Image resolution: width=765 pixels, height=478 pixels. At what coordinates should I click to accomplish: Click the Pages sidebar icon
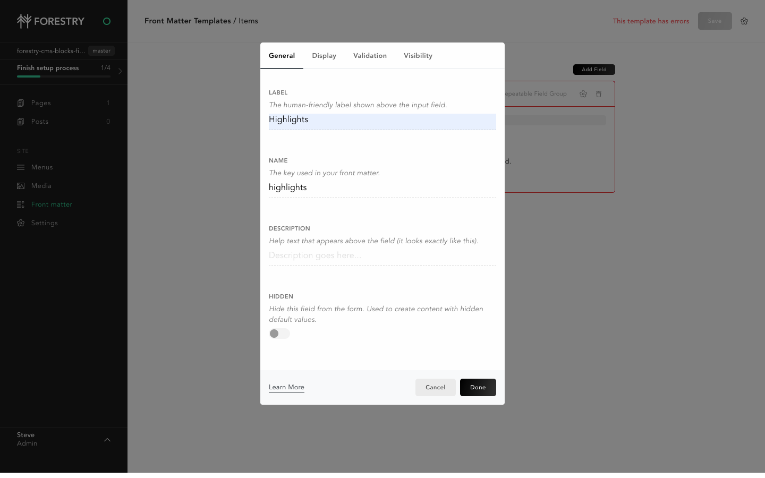21,103
